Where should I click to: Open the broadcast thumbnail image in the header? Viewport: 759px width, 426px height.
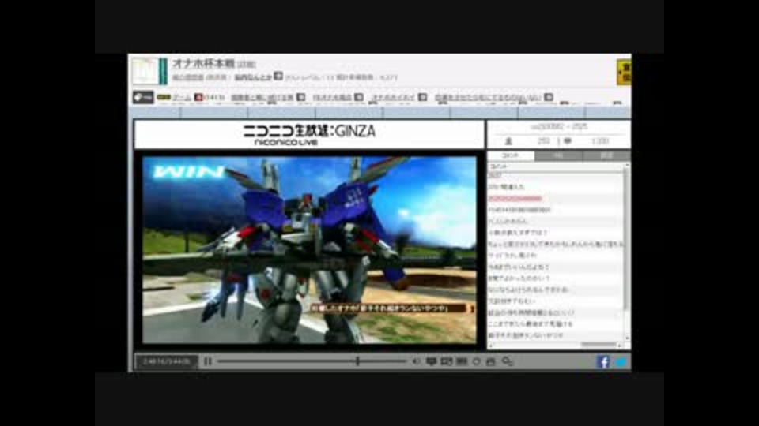(x=144, y=71)
